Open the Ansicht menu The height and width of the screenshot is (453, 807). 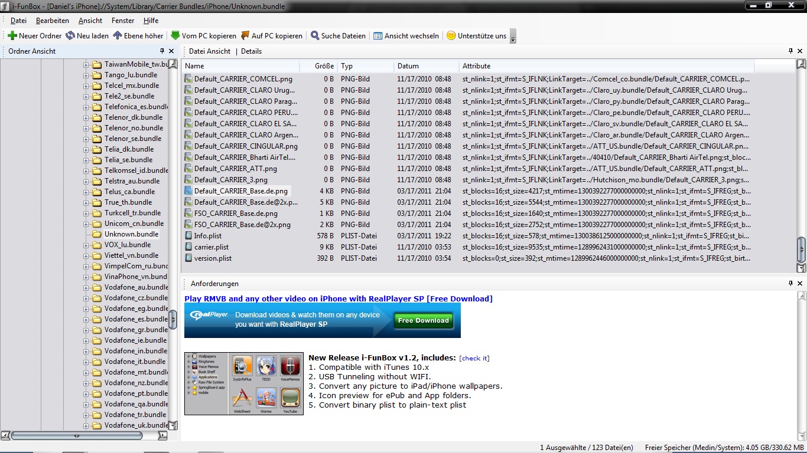pos(90,21)
